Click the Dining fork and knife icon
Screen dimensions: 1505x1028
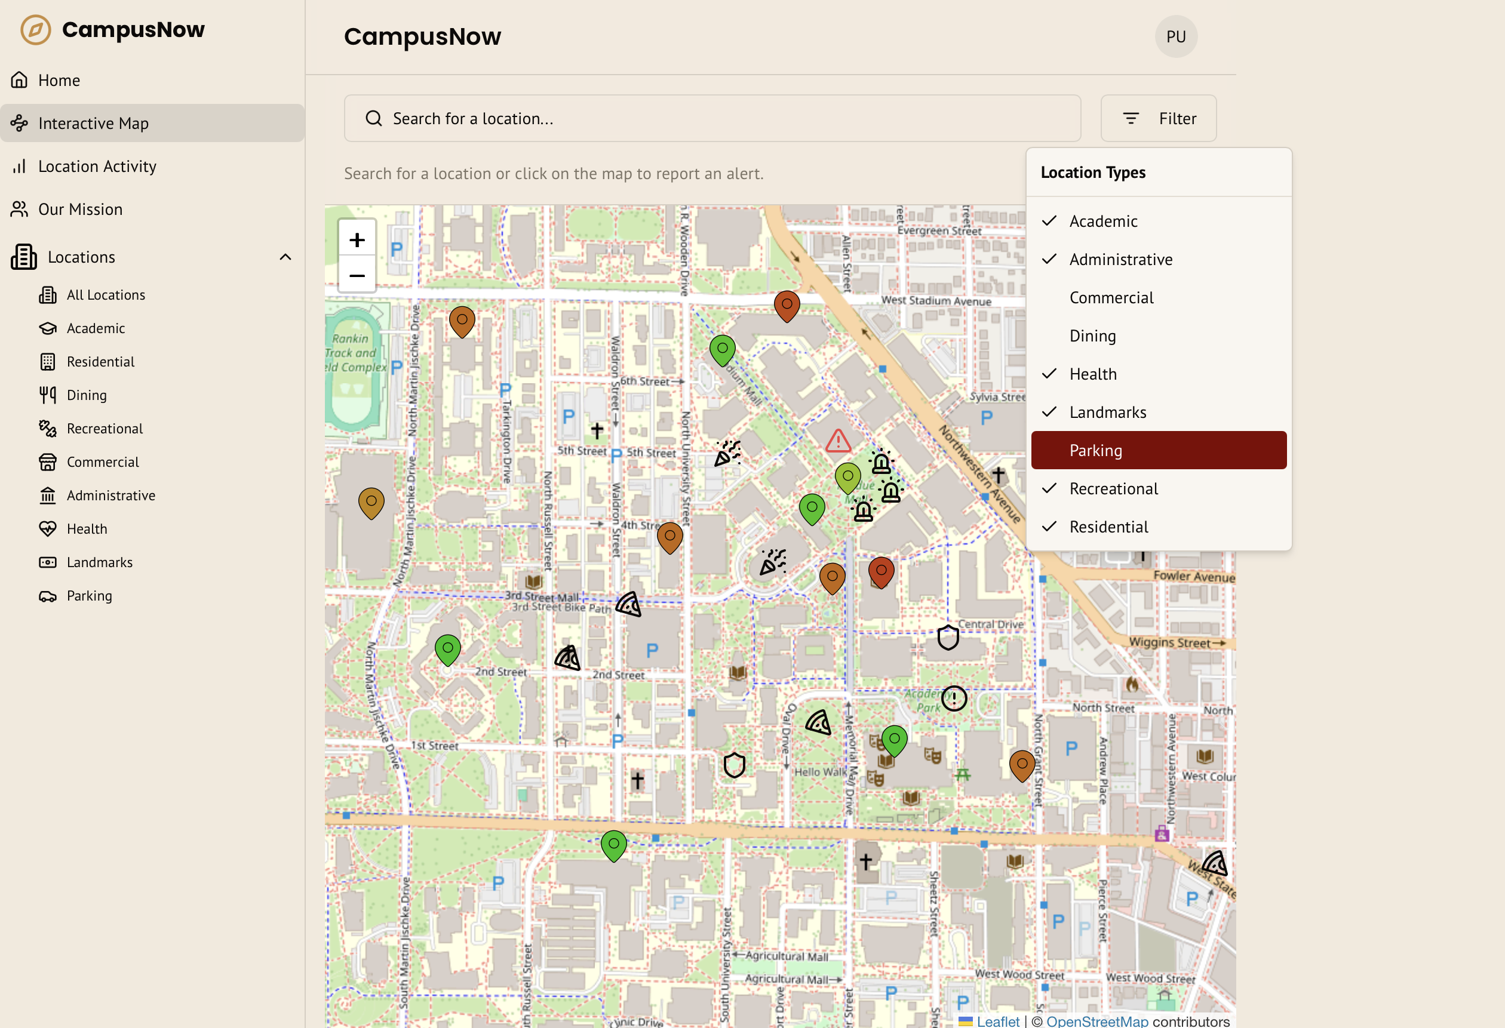47,395
